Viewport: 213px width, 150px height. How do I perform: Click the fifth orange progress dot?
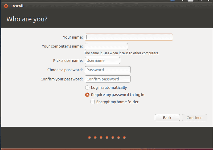113,138
